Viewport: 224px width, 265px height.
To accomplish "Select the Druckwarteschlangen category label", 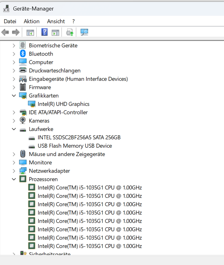I will click(x=55, y=71).
